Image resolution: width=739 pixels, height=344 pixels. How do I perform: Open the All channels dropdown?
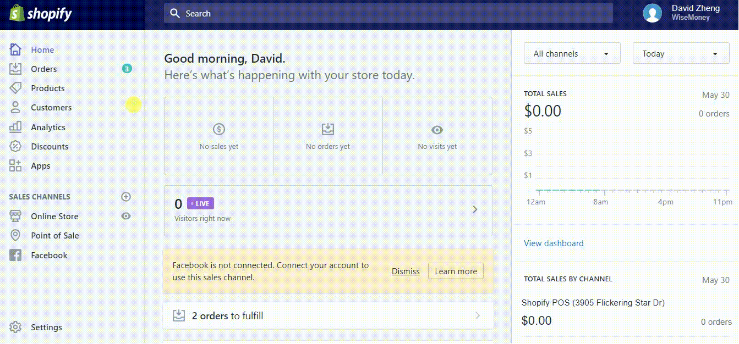point(572,53)
